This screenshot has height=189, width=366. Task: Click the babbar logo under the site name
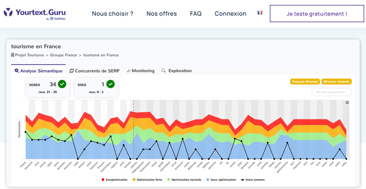57,19
